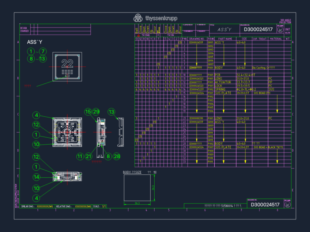The height and width of the screenshot is (232, 310).
Task: Click the DESIGN CHANGED label
Action: 24,29
